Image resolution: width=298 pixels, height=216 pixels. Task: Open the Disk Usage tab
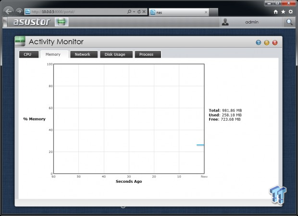pyautogui.click(x=116, y=54)
